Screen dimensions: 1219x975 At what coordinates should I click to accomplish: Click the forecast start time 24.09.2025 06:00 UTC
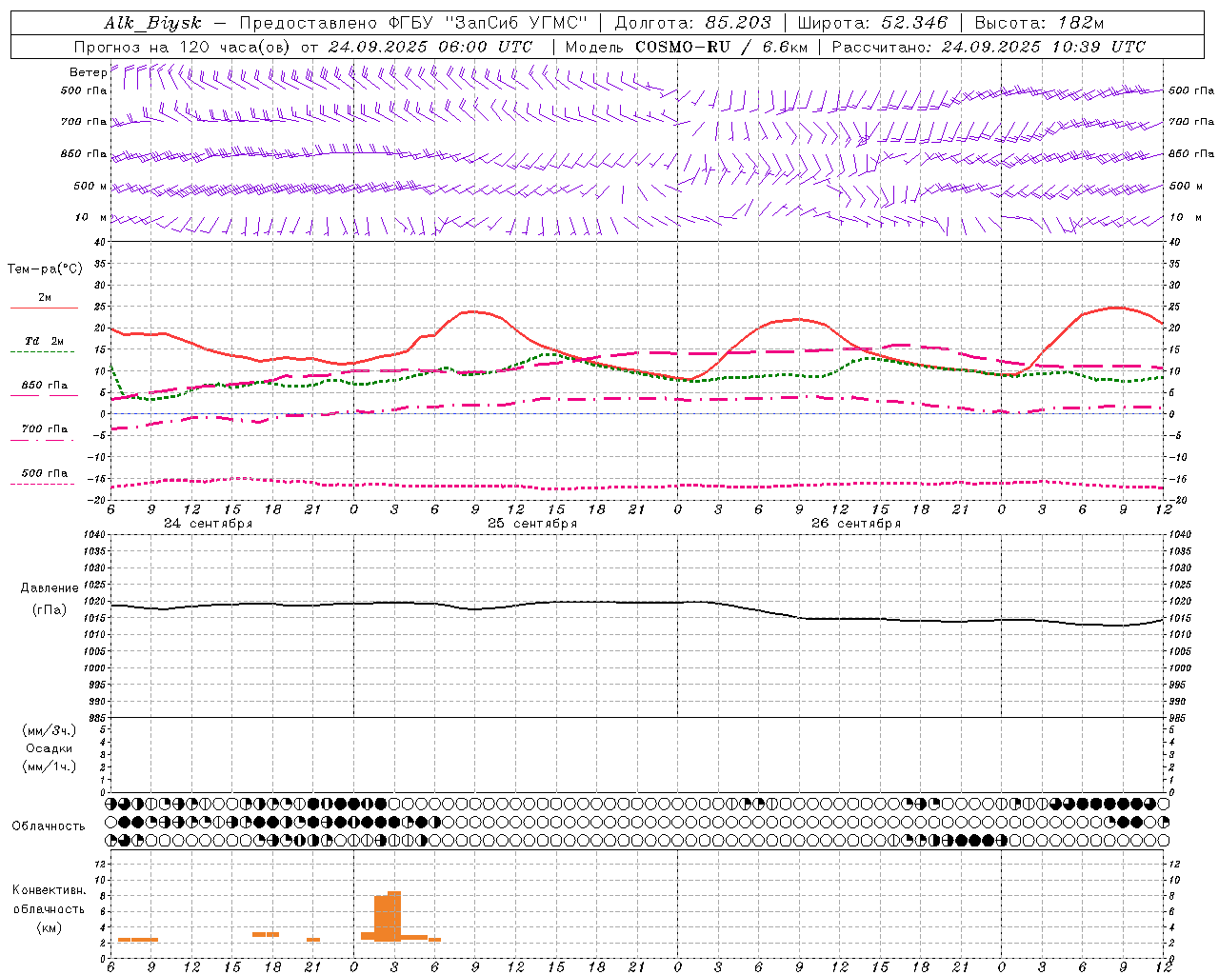click(430, 47)
